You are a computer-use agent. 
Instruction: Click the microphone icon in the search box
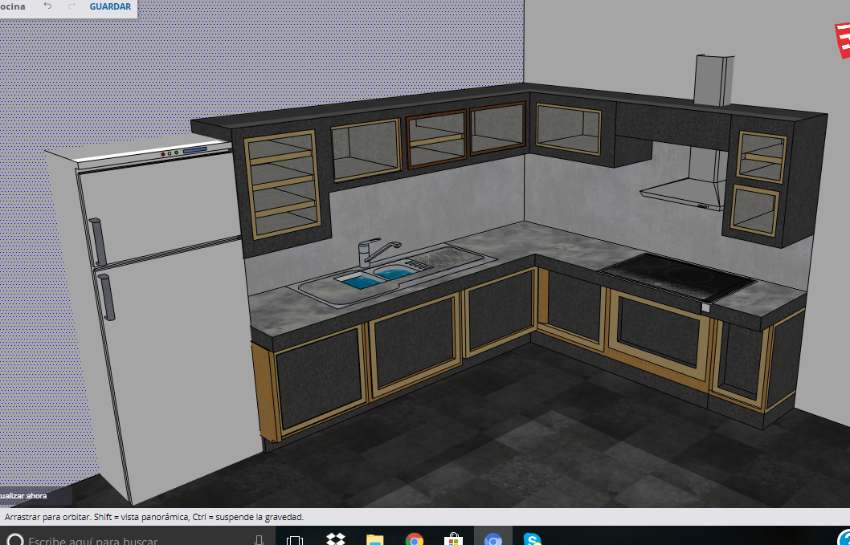(x=259, y=539)
